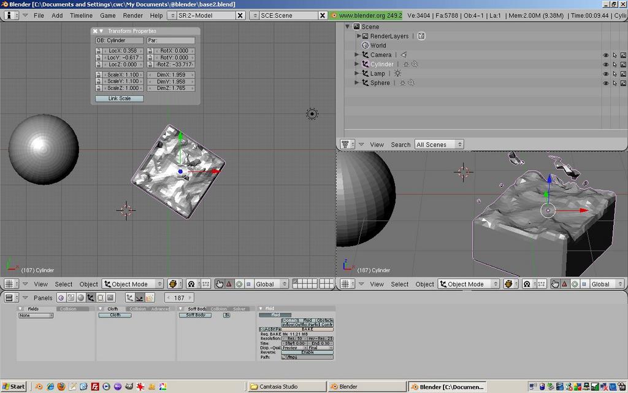Open SR:2-Model screen selector dropdown
The image size is (628, 393).
pyautogui.click(x=172, y=15)
